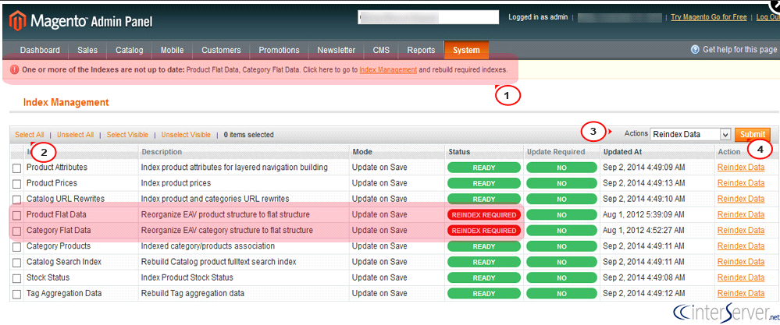This screenshot has width=780, height=325.
Task: Open the Catalog menu
Action: coord(130,50)
